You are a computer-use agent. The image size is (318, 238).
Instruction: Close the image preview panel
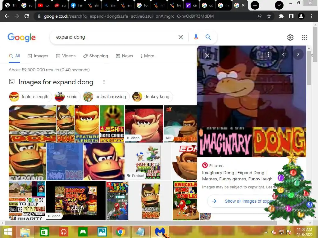click(207, 55)
